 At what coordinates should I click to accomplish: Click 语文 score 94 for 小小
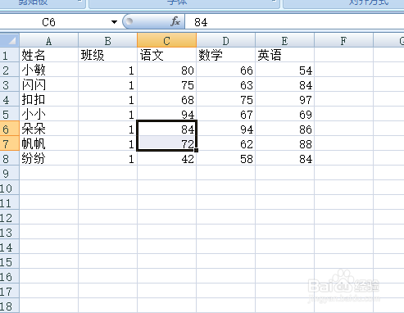167,114
